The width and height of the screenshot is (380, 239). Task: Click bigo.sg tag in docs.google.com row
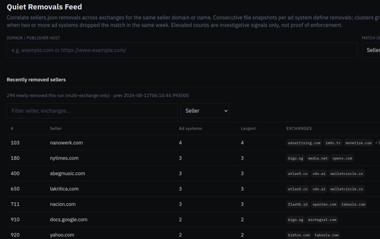click(295, 220)
